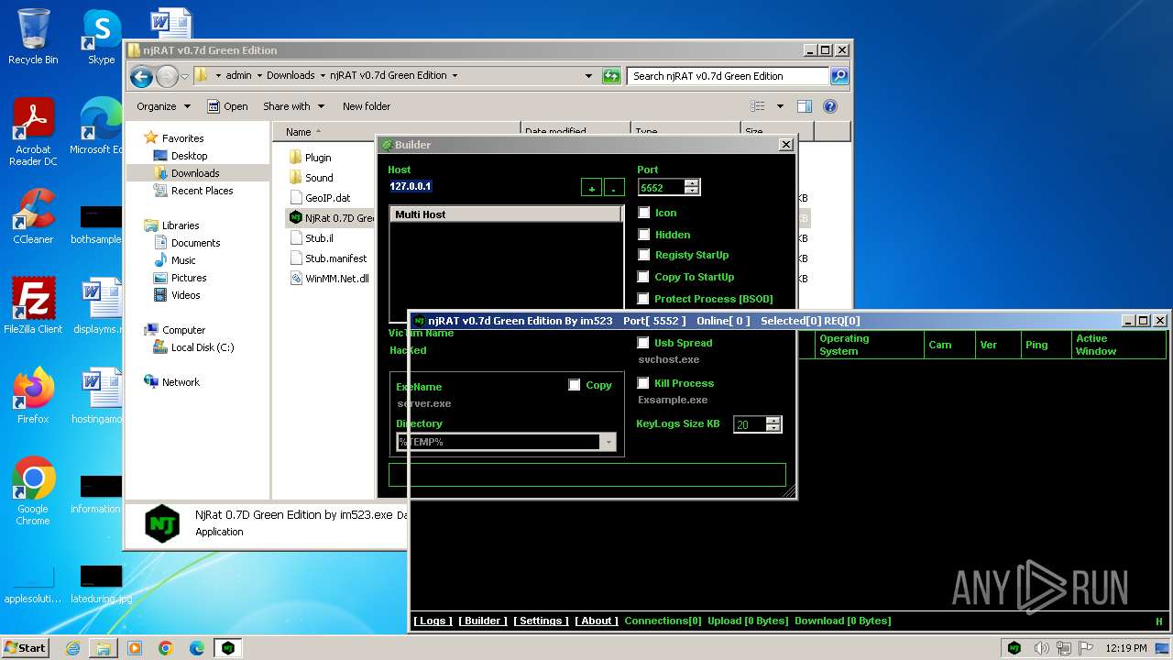Launch Firefox desktop icon
Viewport: 1173px width, 660px height.
click(x=33, y=396)
